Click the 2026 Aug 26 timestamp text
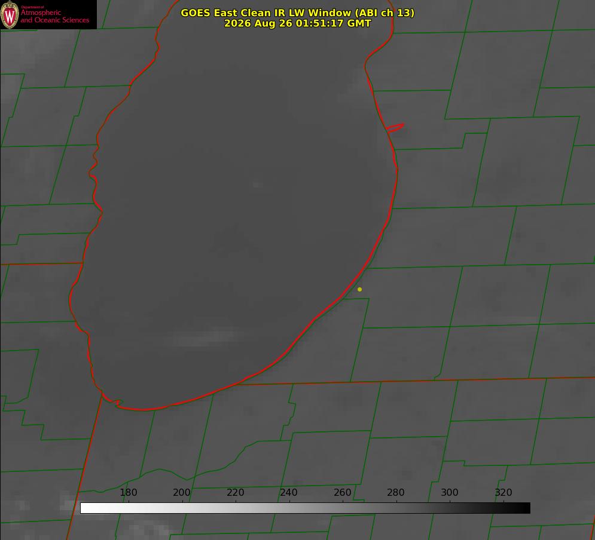This screenshot has width=595, height=540. tap(297, 23)
